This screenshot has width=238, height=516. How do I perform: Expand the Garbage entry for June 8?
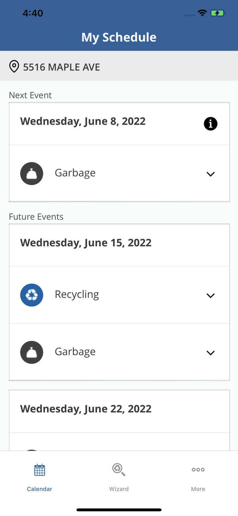point(211,174)
